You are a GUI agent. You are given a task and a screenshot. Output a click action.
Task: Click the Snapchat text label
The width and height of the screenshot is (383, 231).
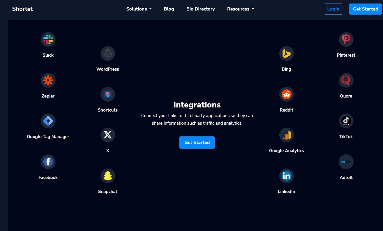click(108, 192)
